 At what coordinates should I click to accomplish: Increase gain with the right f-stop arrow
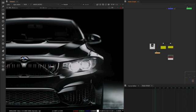12,8
